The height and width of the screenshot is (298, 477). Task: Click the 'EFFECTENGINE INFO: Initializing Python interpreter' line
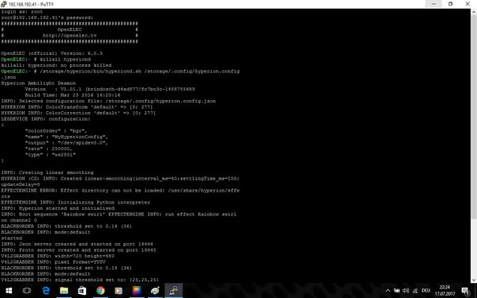[x=76, y=202]
